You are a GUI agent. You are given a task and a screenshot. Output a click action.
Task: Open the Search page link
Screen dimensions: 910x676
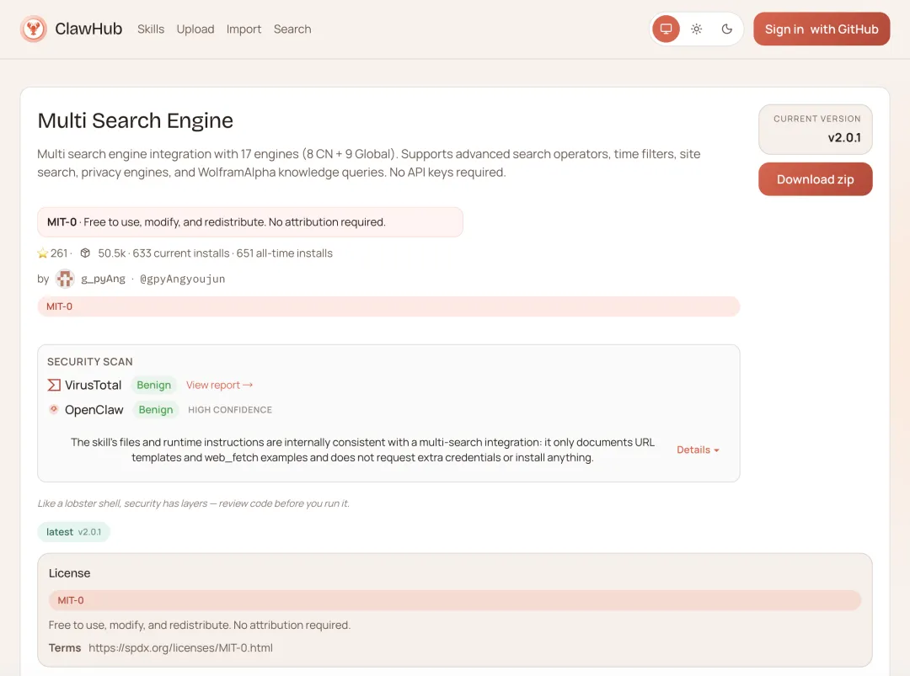[292, 29]
